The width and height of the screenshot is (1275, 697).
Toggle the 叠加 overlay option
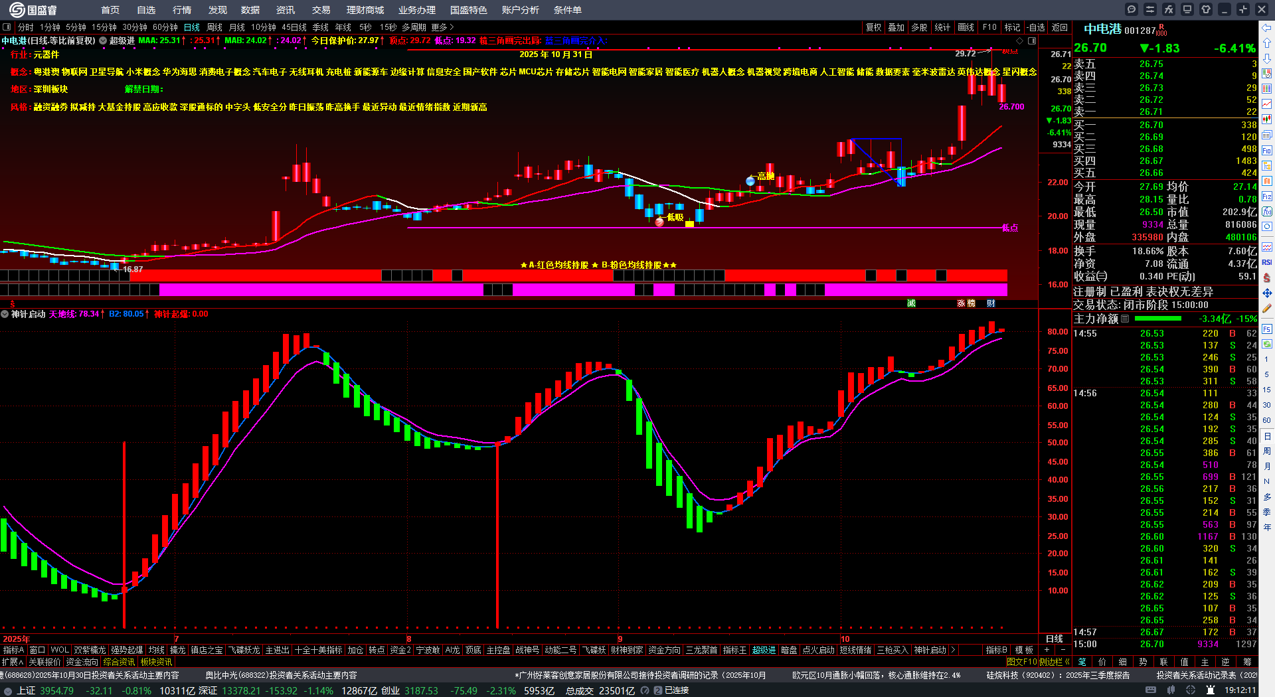click(x=896, y=27)
